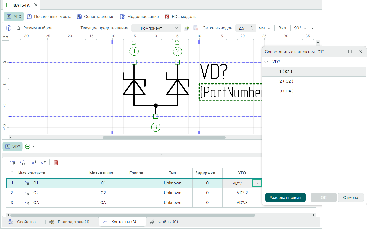The height and width of the screenshot is (229, 367).
Task: Click the add representation icon beside Компонент
Action: pyautogui.click(x=187, y=28)
